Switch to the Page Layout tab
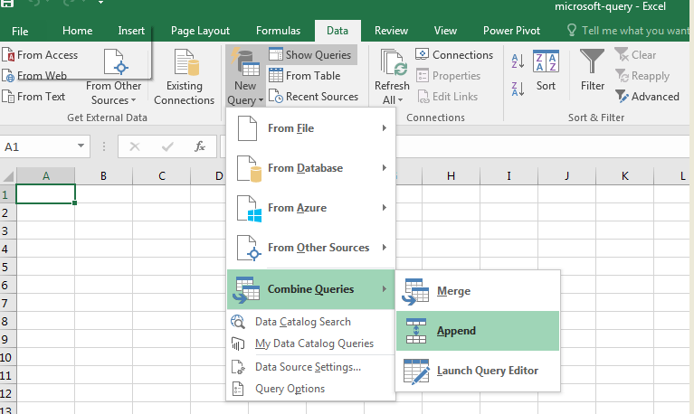Image resolution: width=694 pixels, height=414 pixels. [x=200, y=31]
